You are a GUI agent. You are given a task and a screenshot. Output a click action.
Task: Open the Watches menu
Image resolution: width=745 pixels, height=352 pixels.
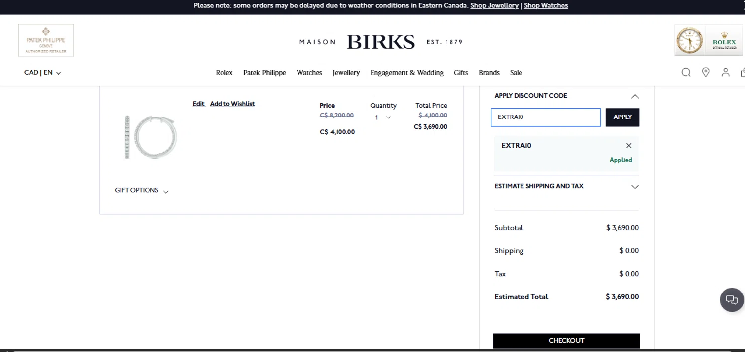pos(309,73)
